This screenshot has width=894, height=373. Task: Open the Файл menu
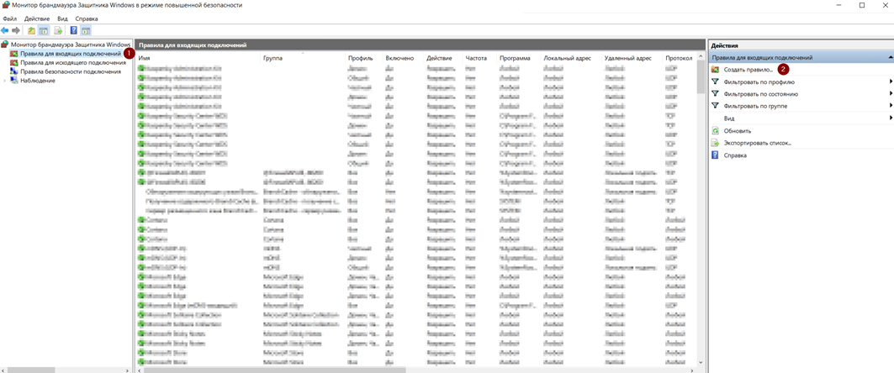coord(9,18)
